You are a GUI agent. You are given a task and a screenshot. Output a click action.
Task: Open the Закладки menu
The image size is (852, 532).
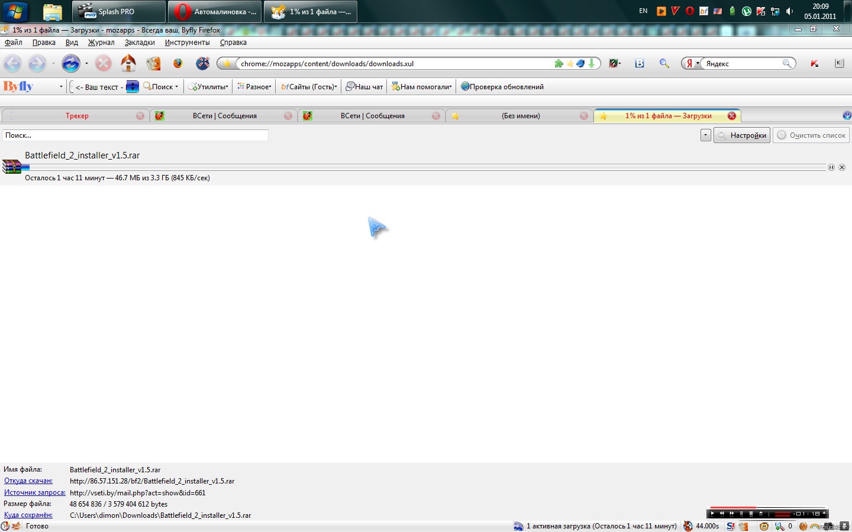click(x=140, y=43)
